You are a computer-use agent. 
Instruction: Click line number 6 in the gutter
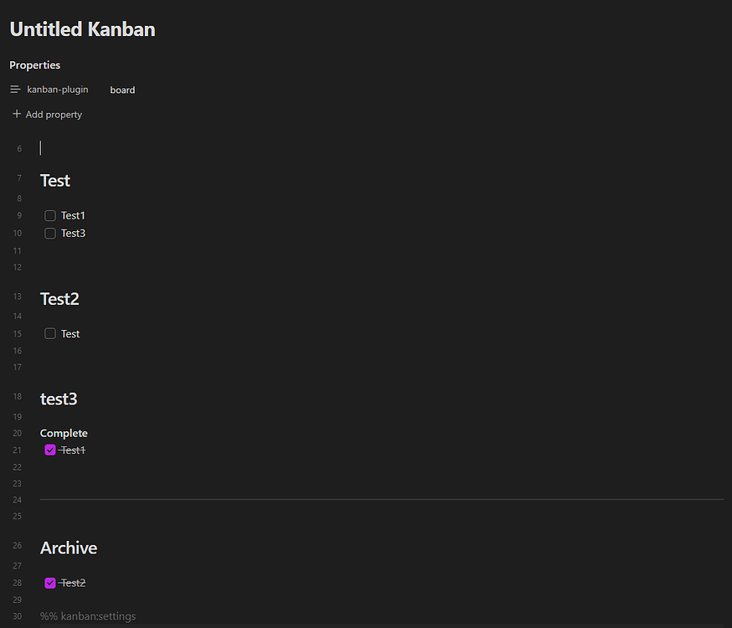click(18, 148)
